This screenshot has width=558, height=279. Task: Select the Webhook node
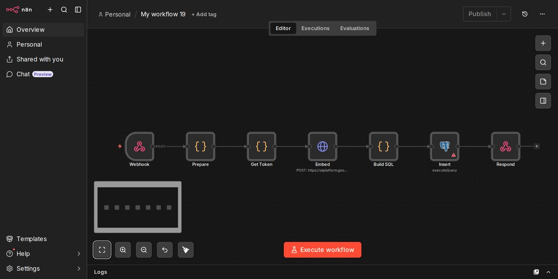click(139, 146)
